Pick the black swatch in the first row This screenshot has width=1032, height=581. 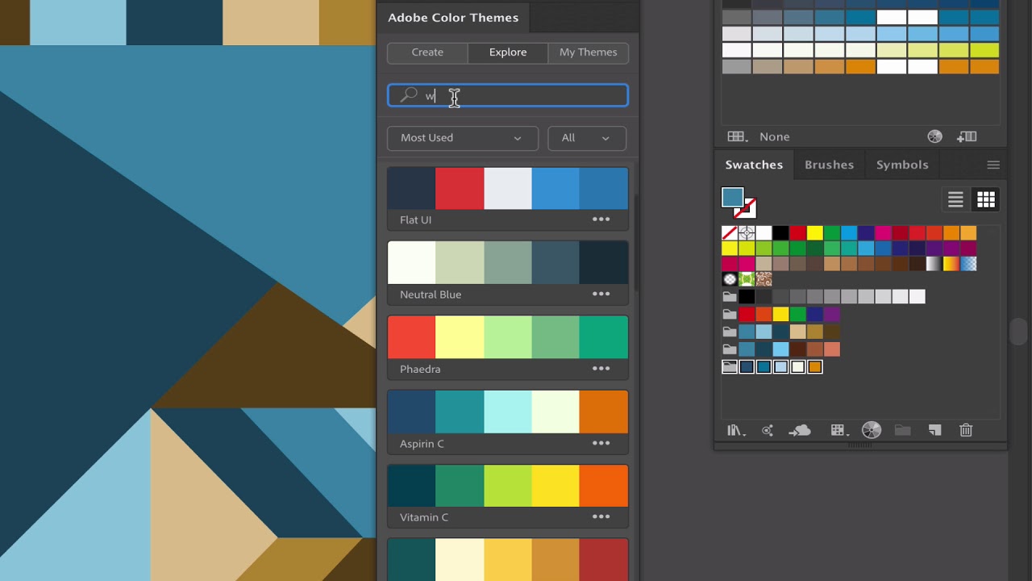coord(780,233)
